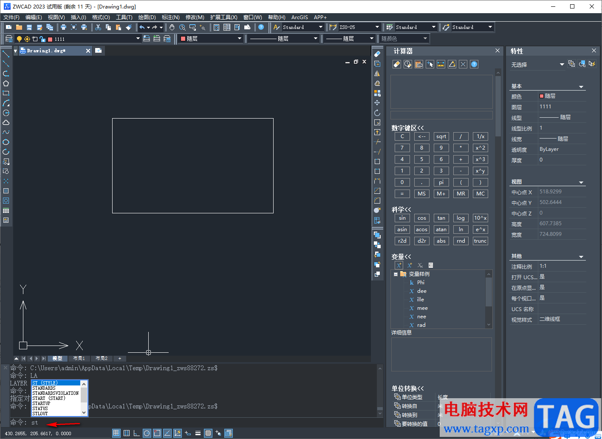Collapse the 数字键区 section
The width and height of the screenshot is (602, 439).
[x=407, y=128]
